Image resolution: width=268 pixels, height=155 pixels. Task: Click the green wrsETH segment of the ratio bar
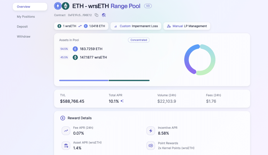(x=129, y=81)
